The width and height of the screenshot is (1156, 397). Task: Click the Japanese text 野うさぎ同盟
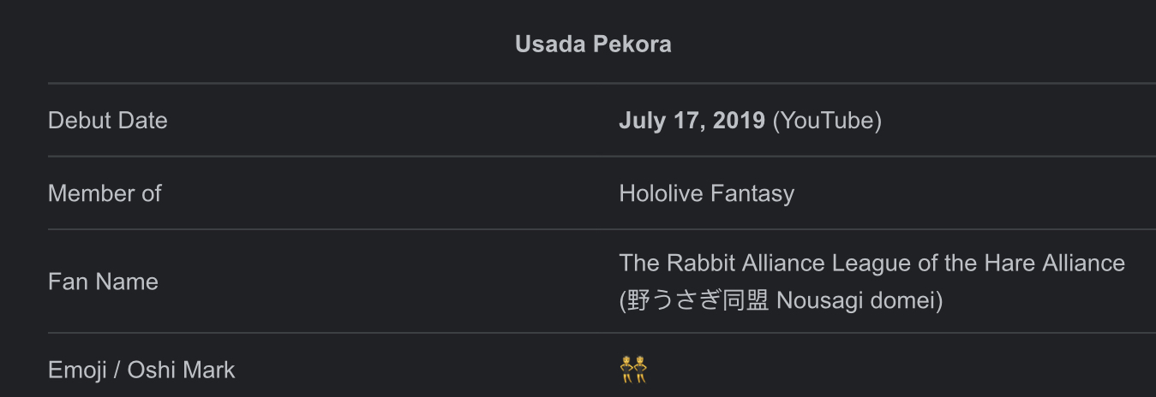click(x=696, y=301)
